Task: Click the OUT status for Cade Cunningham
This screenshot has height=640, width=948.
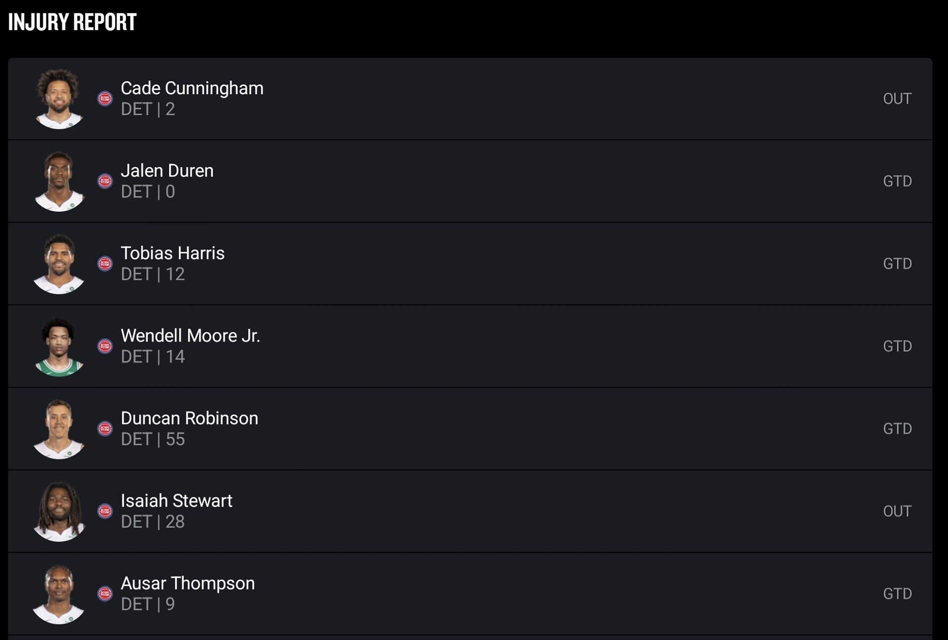Action: click(x=897, y=99)
